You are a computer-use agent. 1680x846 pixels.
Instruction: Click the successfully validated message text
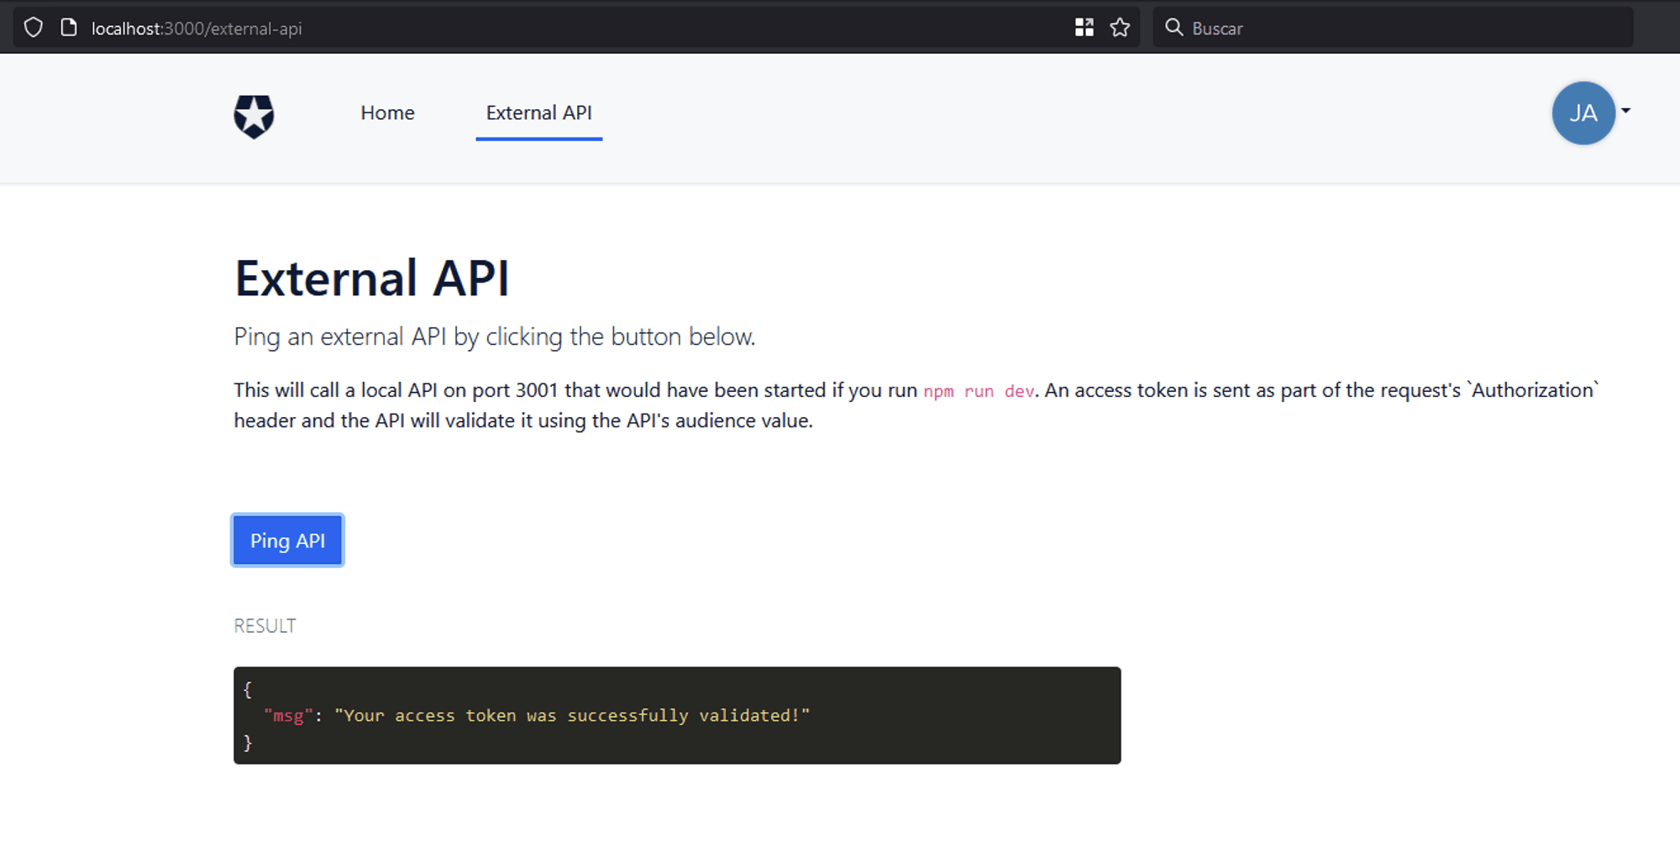tap(571, 716)
